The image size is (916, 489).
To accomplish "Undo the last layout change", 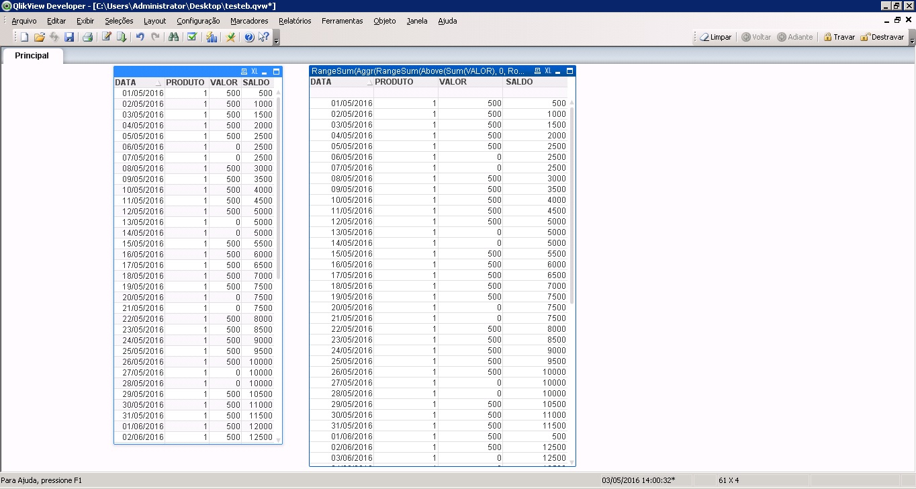I will point(140,37).
